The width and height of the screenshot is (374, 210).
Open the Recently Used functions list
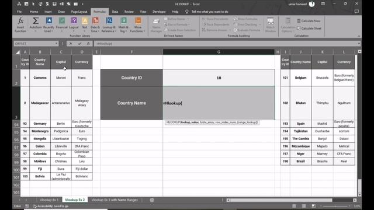(49, 24)
